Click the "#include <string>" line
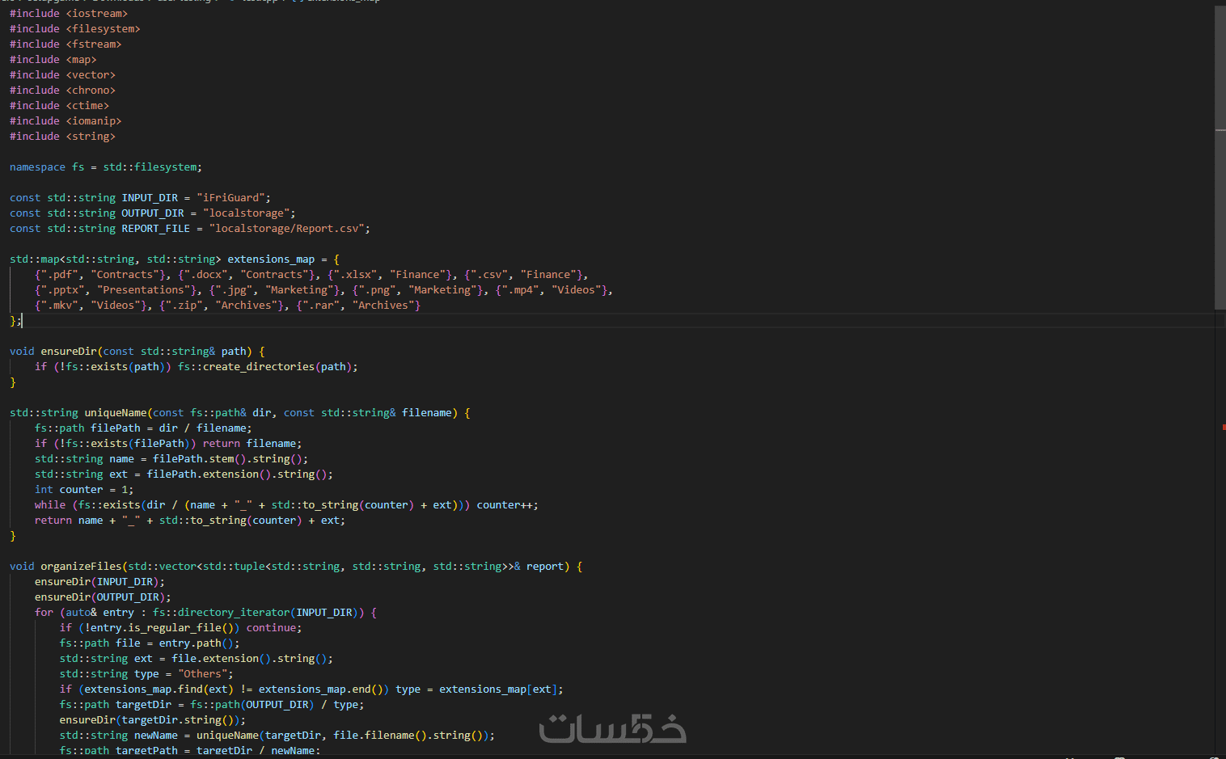The width and height of the screenshot is (1226, 759). point(62,137)
